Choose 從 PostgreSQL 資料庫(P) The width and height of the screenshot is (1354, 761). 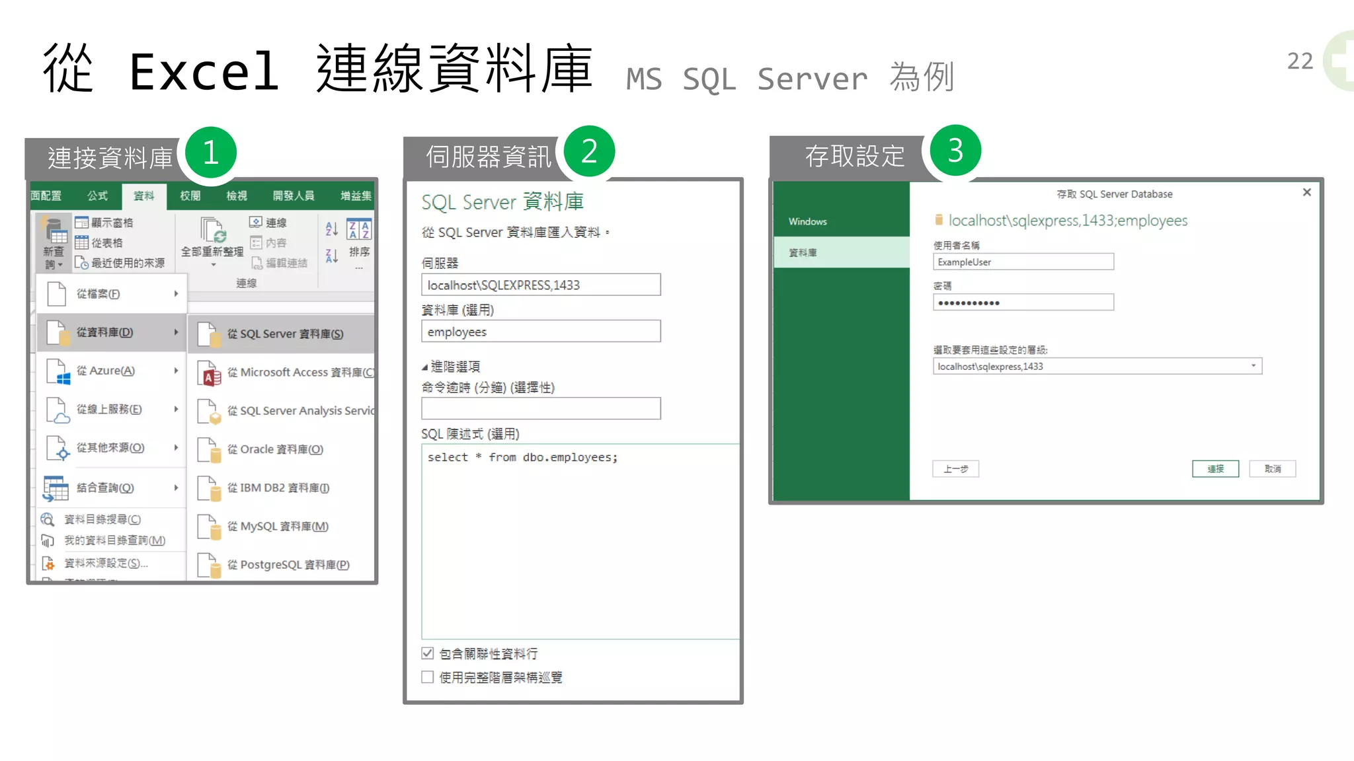282,565
